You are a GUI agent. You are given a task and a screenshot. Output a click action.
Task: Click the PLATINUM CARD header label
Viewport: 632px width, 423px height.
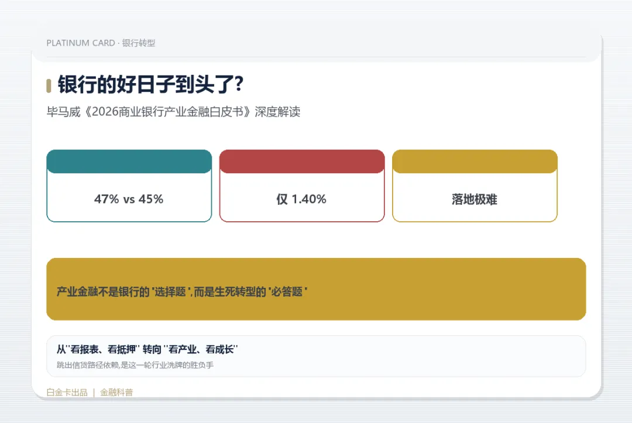coord(81,43)
